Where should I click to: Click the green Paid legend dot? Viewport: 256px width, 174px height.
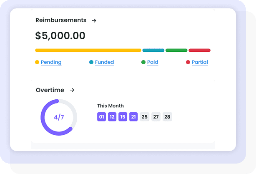(143, 62)
